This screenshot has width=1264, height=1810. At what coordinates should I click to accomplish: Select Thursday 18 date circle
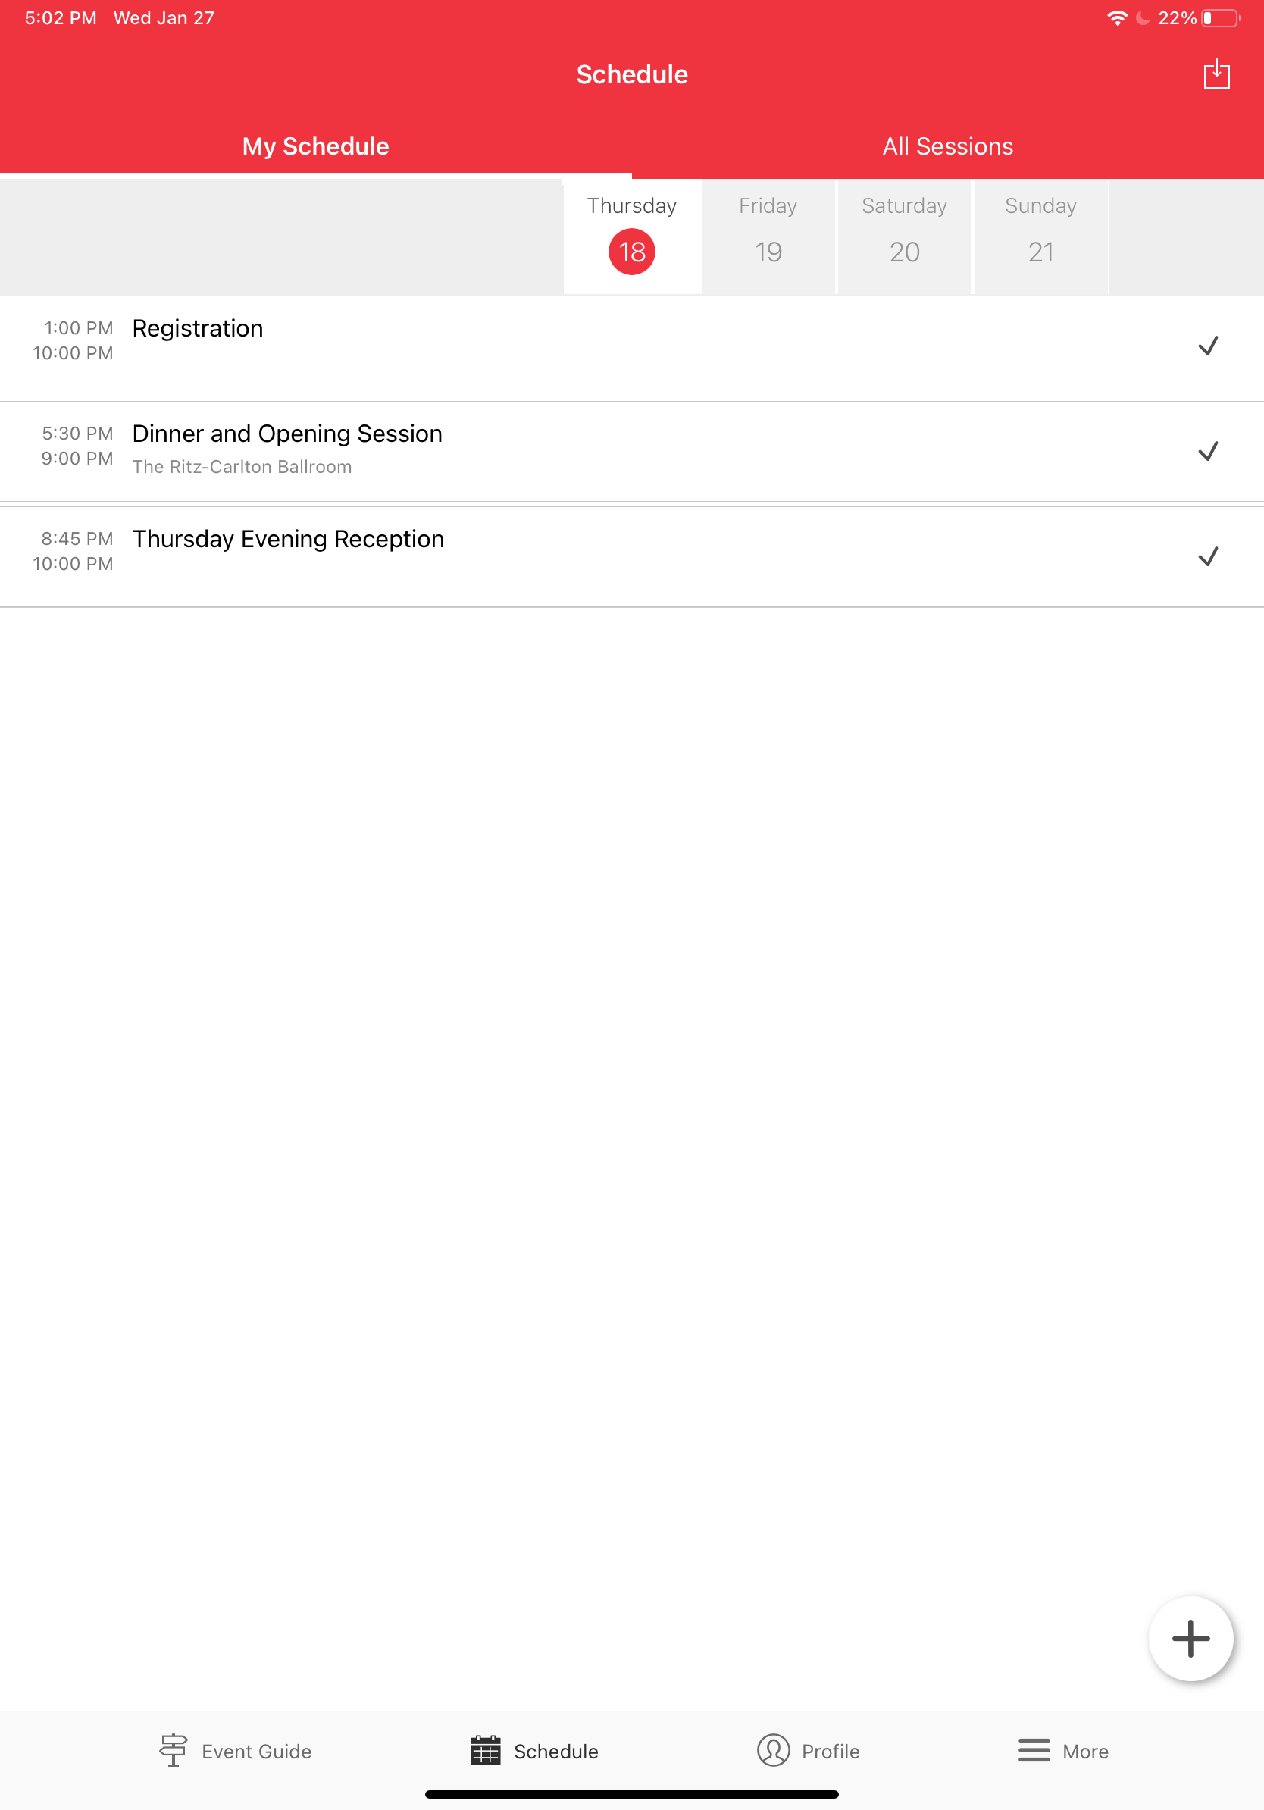[631, 252]
